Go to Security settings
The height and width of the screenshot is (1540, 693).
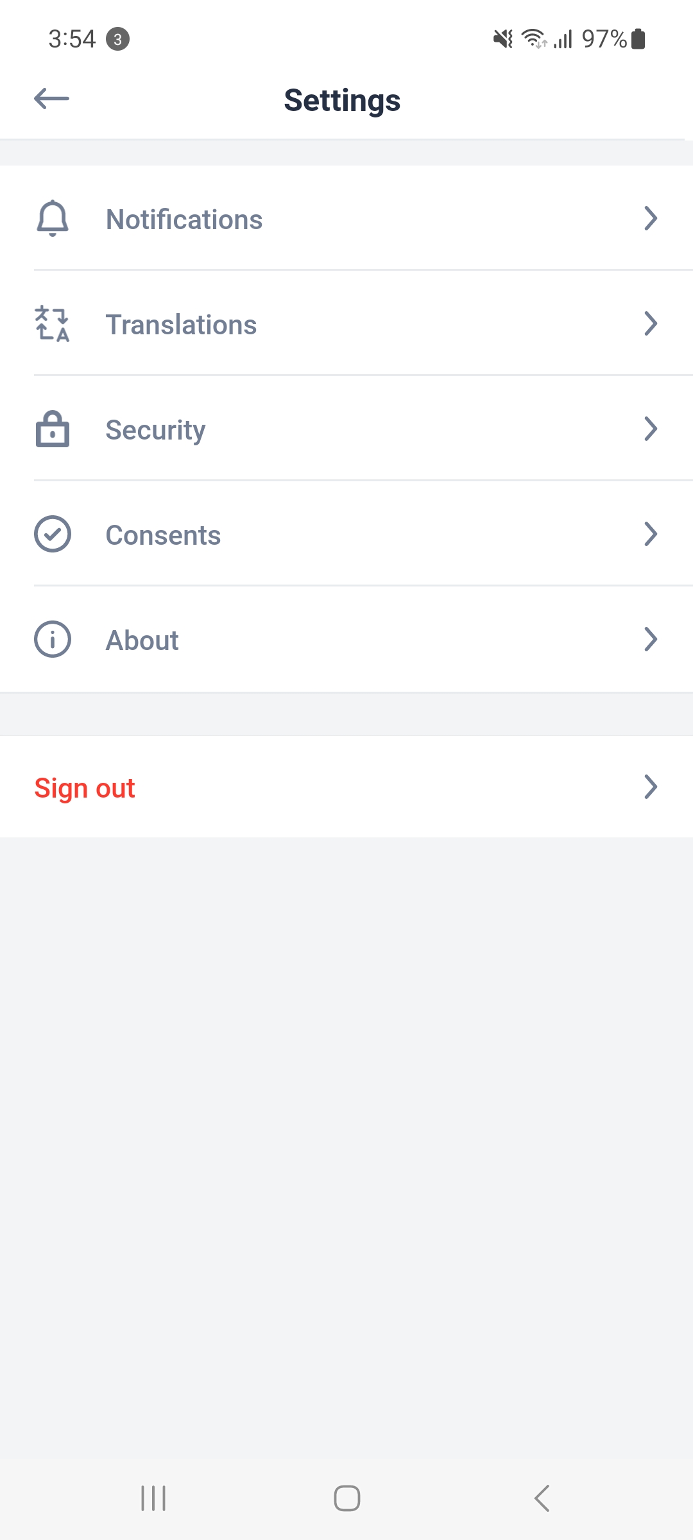tap(156, 430)
